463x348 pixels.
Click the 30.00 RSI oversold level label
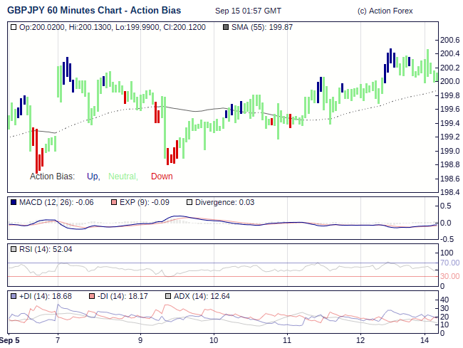click(x=449, y=277)
